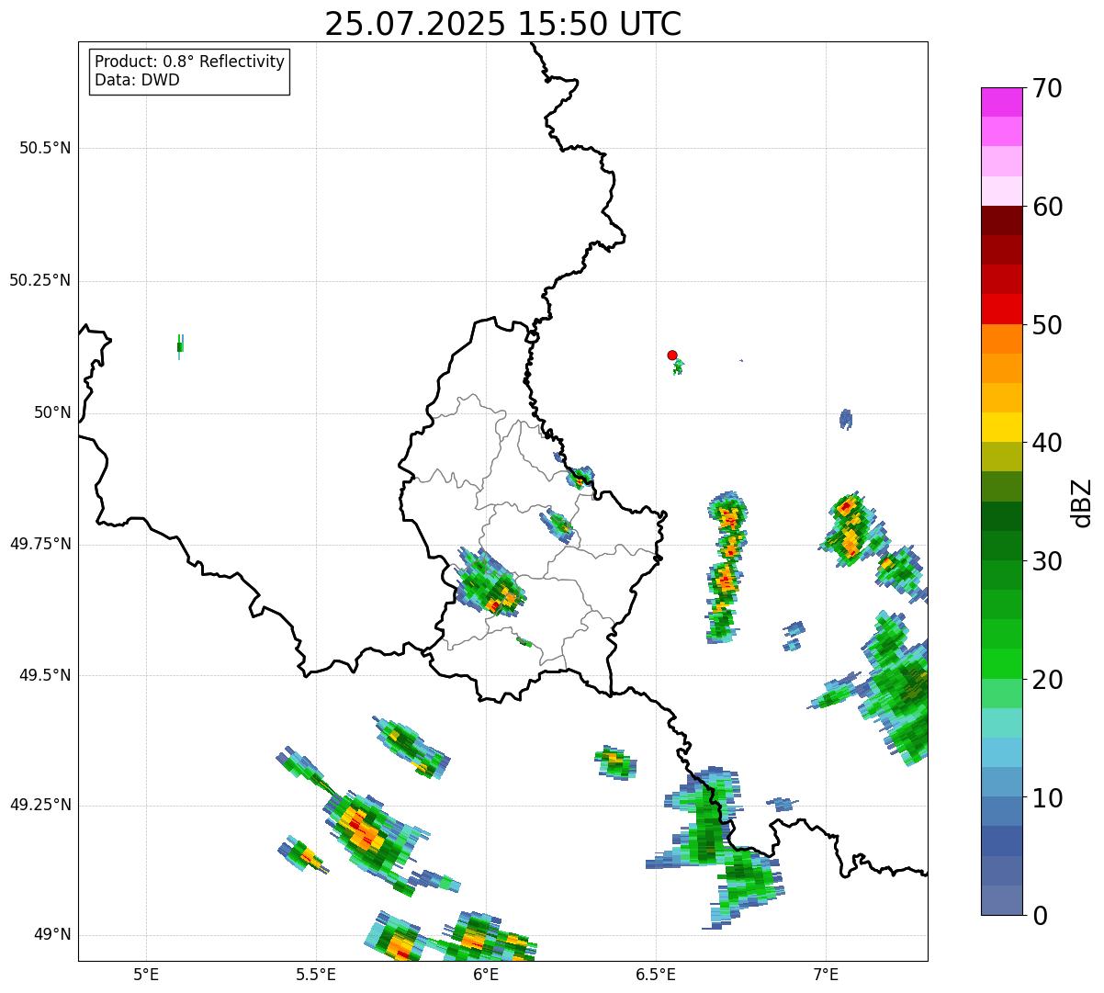Click the title 25.07.2025 15:50 UTC

point(503,24)
